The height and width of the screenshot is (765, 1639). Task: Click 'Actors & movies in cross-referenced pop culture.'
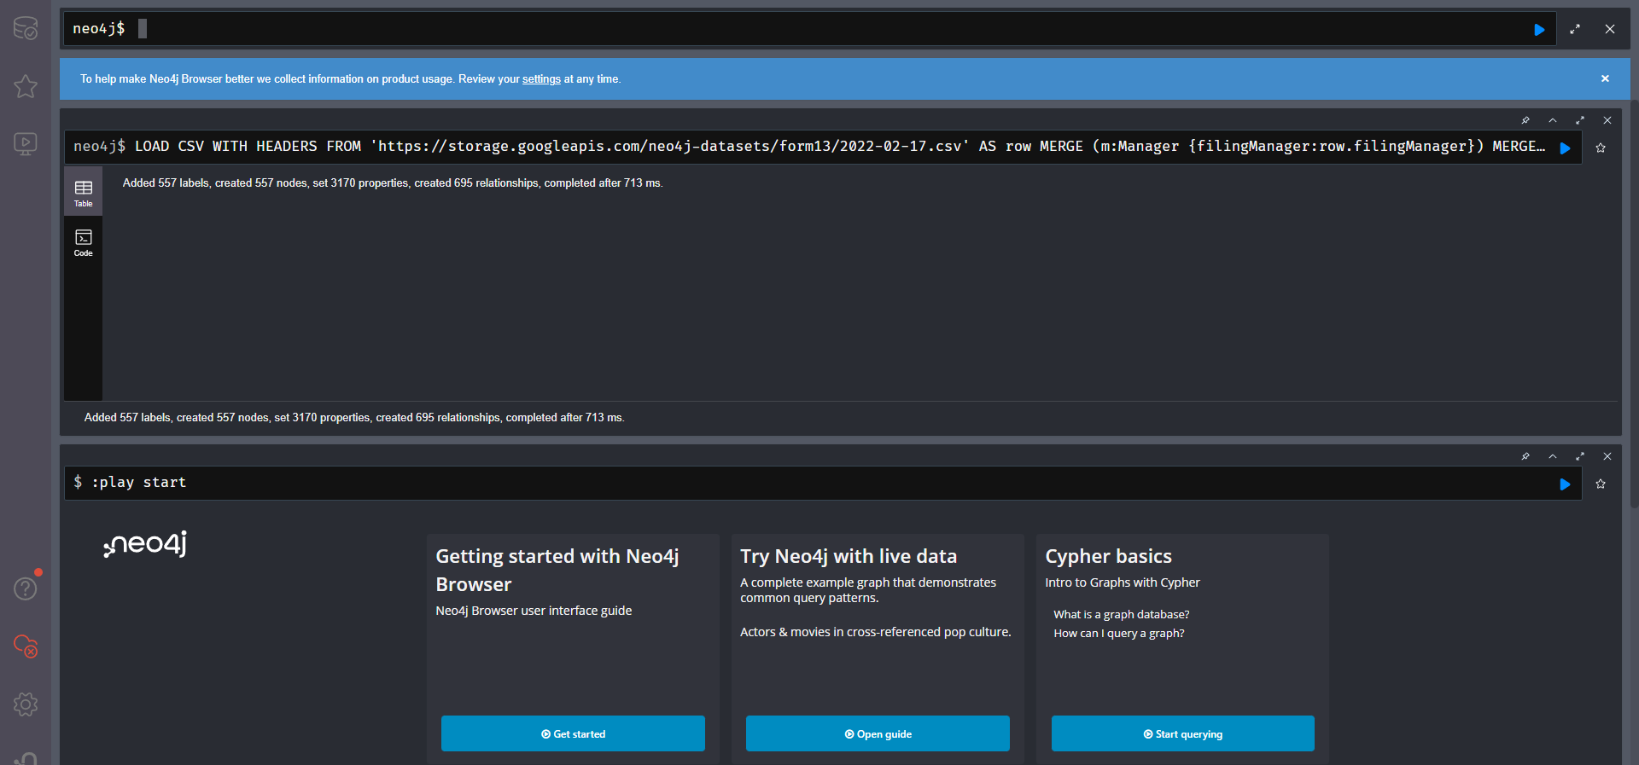[875, 632]
